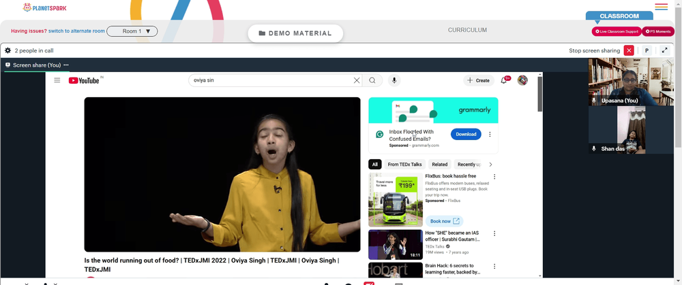Open Grammarly ad options menu
Image resolution: width=682 pixels, height=285 pixels.
coord(490,135)
